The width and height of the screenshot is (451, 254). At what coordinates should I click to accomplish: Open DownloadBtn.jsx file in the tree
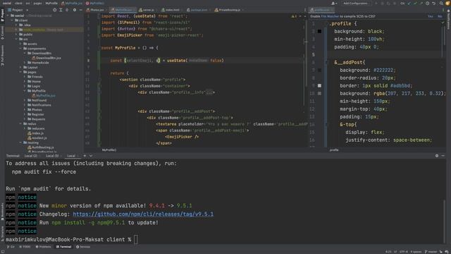[47, 58]
